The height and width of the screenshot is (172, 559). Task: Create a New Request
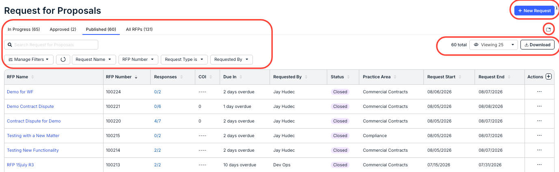(534, 11)
